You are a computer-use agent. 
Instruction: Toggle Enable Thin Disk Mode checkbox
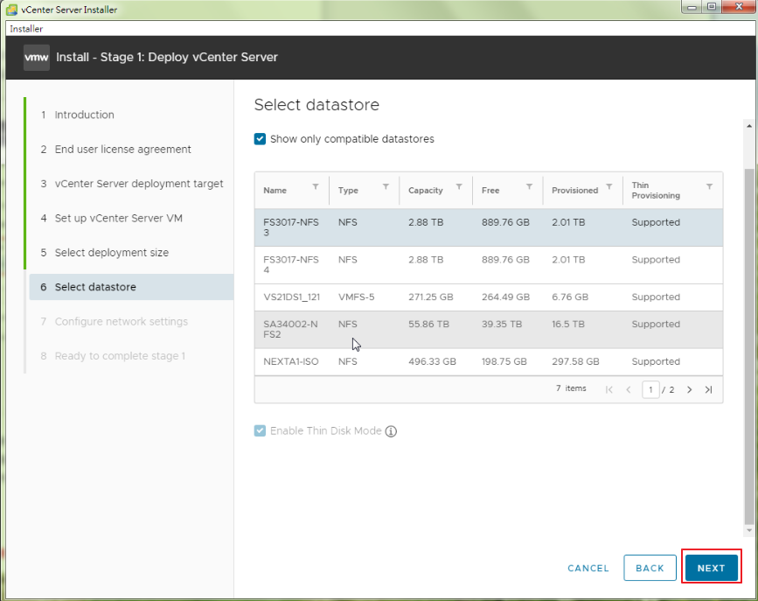point(260,430)
